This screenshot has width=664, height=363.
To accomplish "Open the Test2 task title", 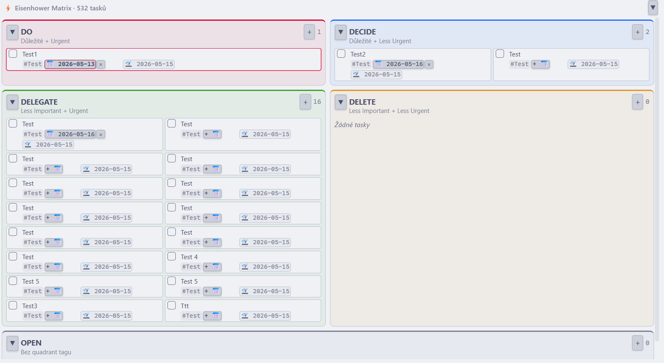I will pyautogui.click(x=358, y=54).
